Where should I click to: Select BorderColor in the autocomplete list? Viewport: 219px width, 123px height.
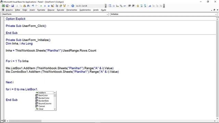tap(44, 98)
